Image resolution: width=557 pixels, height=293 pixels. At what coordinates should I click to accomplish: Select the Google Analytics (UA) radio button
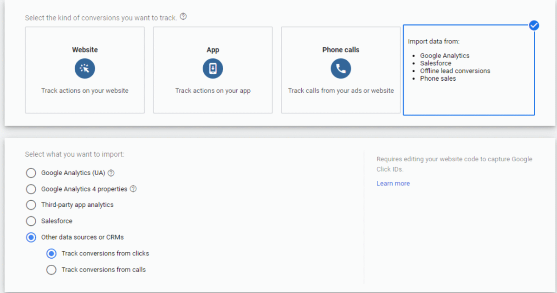pyautogui.click(x=31, y=173)
